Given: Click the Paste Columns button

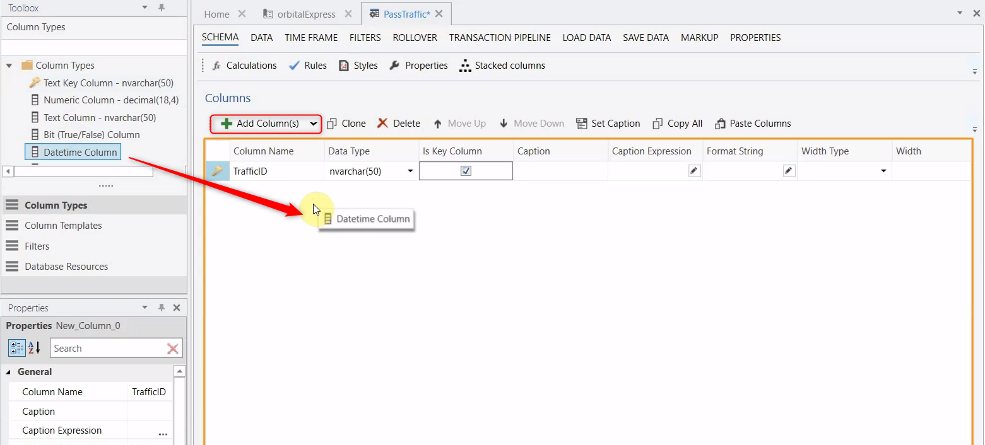Looking at the screenshot, I should [x=753, y=123].
